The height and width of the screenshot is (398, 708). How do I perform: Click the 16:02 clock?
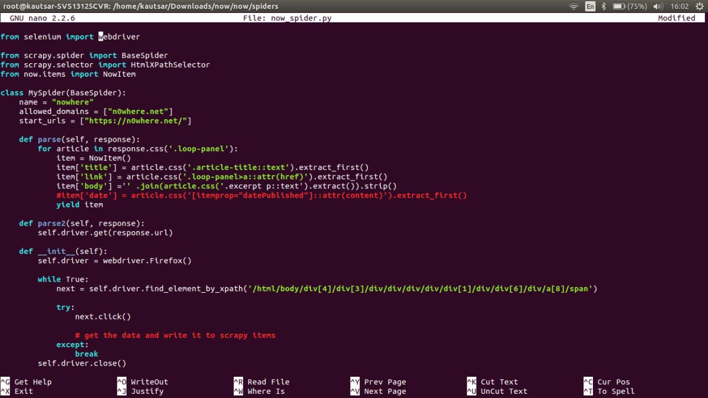(679, 6)
